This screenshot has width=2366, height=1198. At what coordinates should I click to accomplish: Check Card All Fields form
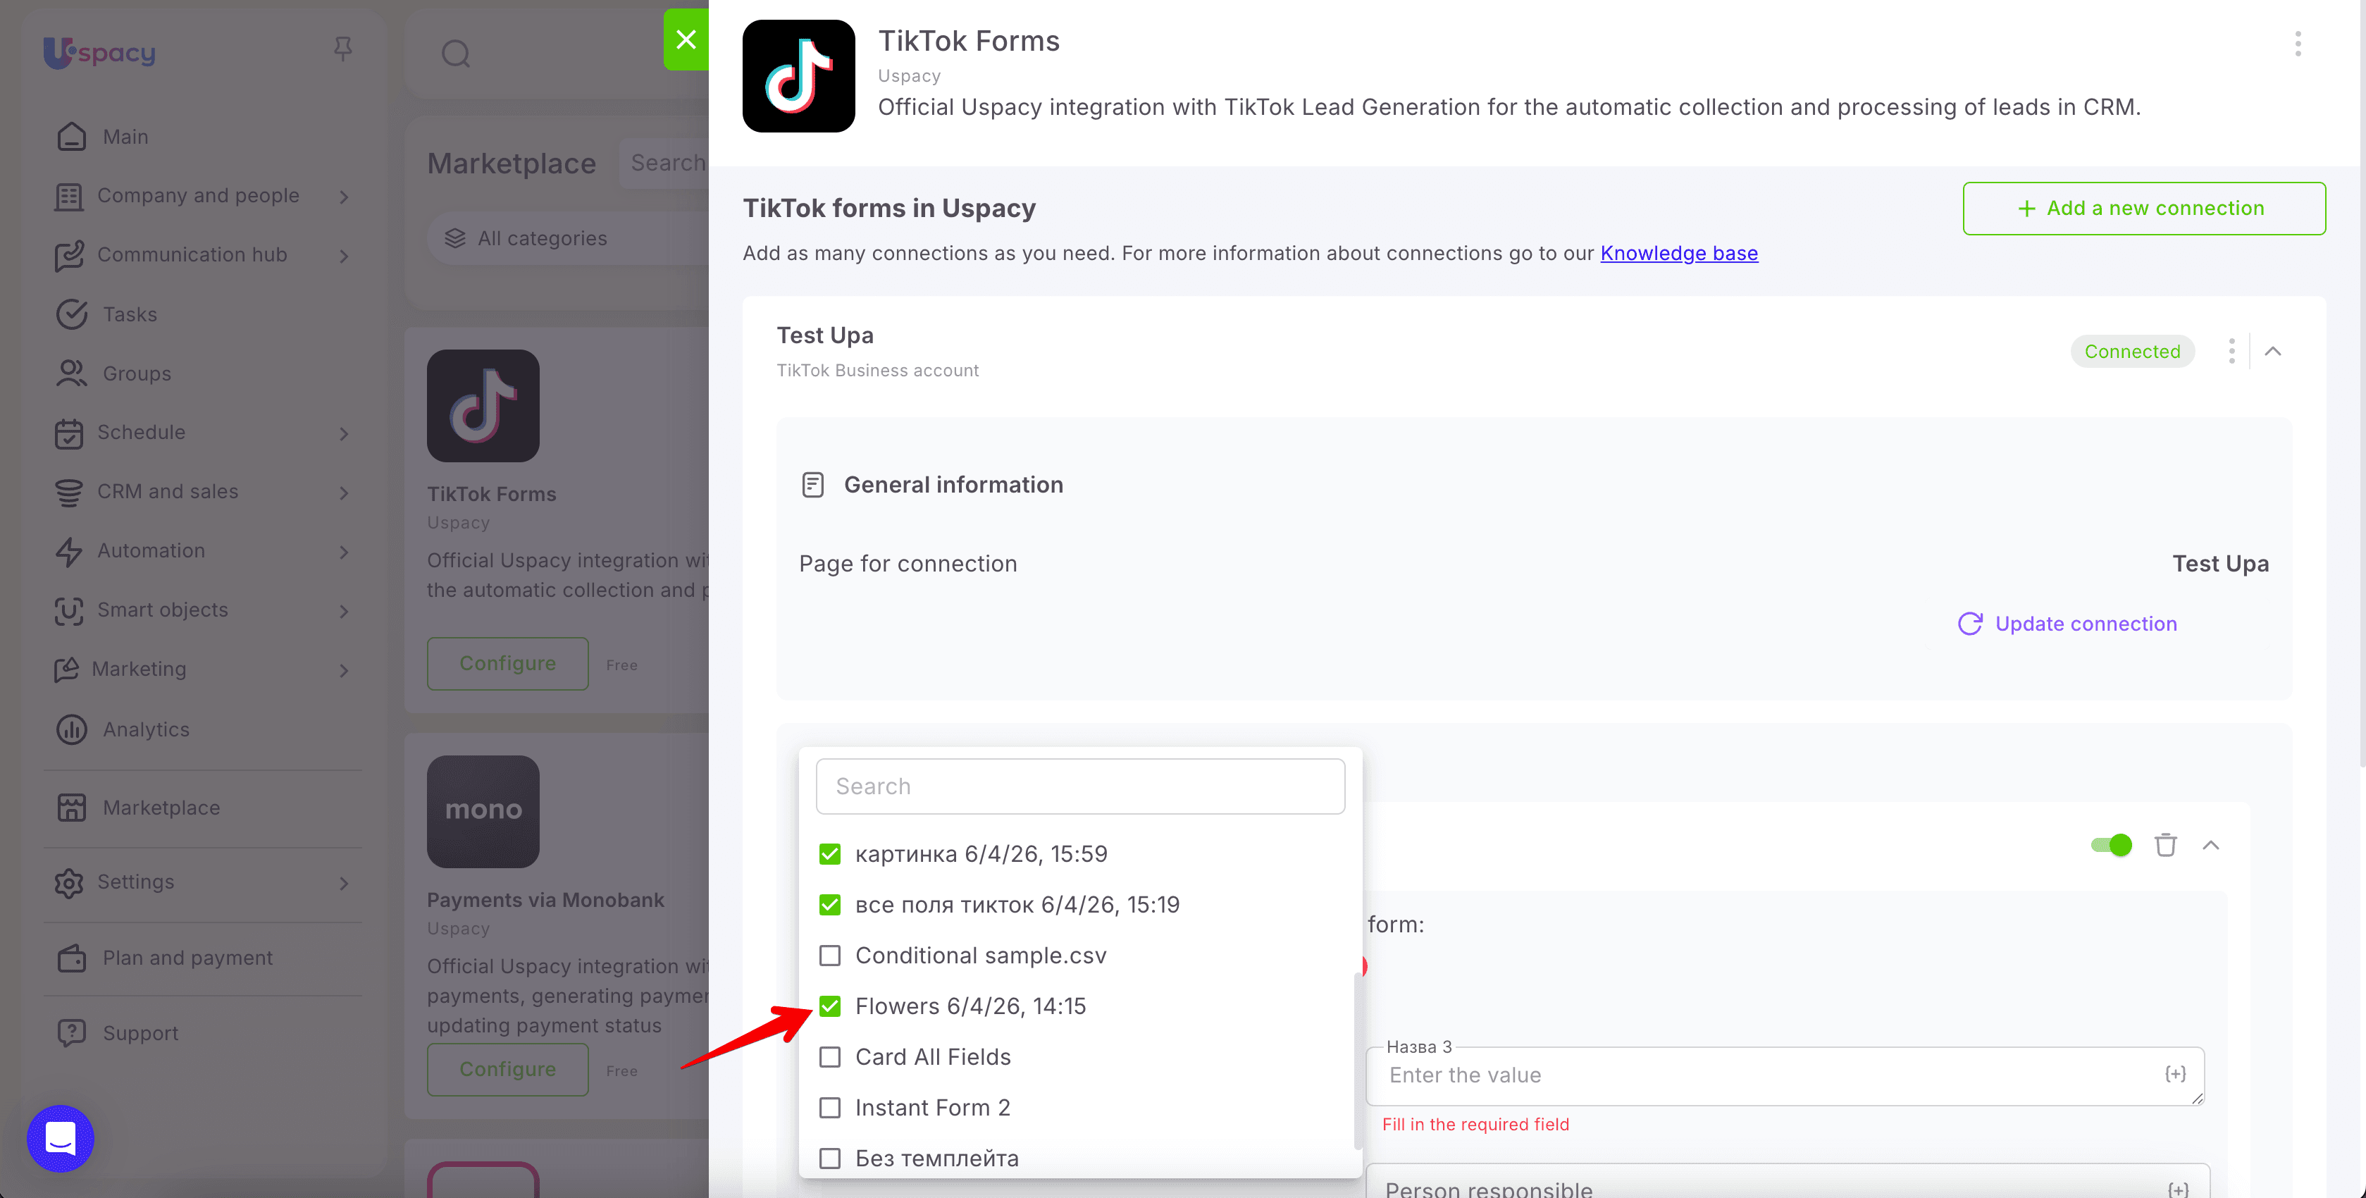pyautogui.click(x=829, y=1056)
